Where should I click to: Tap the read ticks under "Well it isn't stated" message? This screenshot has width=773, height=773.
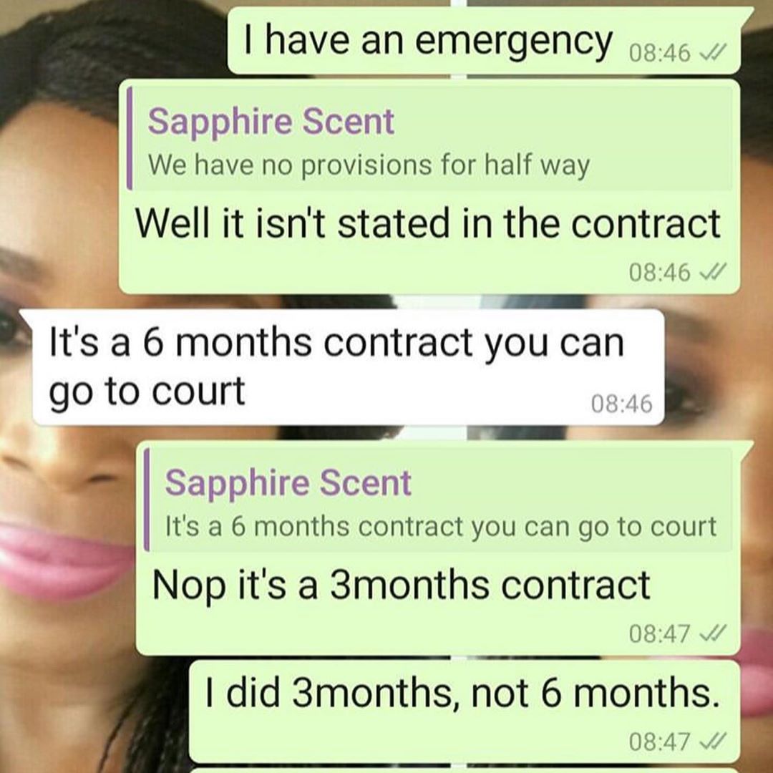click(x=714, y=271)
